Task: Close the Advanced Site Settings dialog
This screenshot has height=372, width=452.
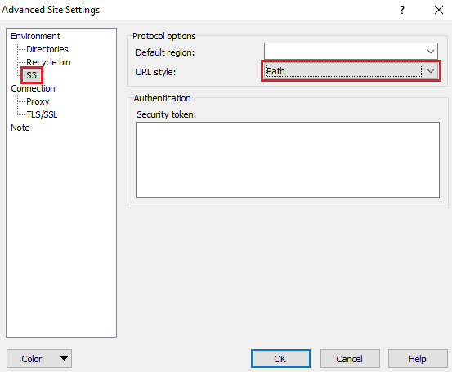Action: click(439, 10)
